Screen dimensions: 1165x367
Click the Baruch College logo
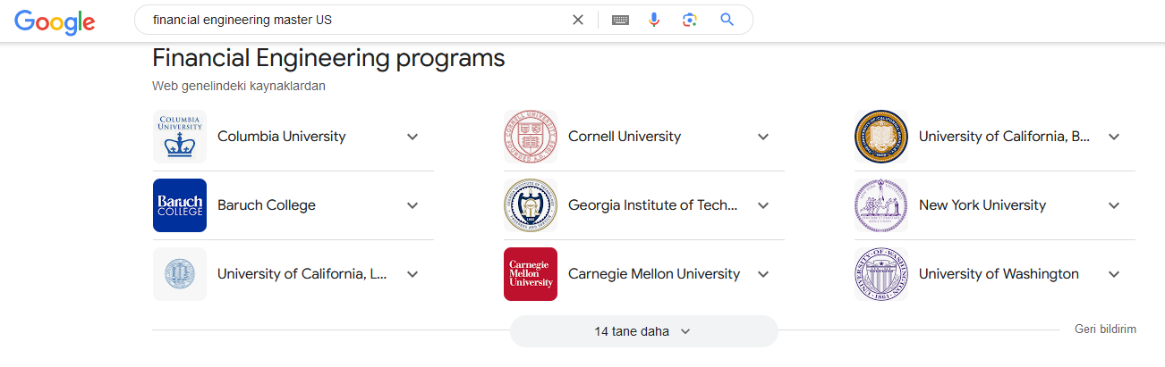(x=180, y=205)
